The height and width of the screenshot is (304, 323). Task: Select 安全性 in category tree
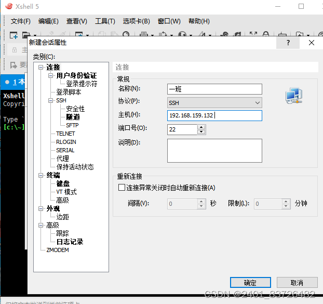coord(75,109)
